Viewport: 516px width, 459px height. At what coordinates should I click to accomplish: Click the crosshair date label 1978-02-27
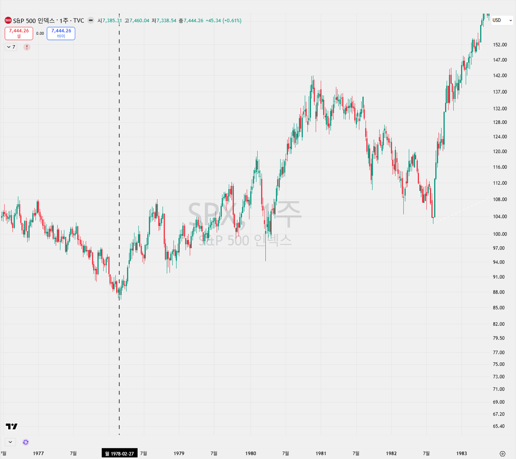point(120,453)
